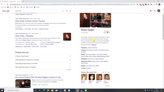Image resolution: width=164 pixels, height=92 pixels.
Task: Open Ross Geller Wikipedia result
Action: 24,36
